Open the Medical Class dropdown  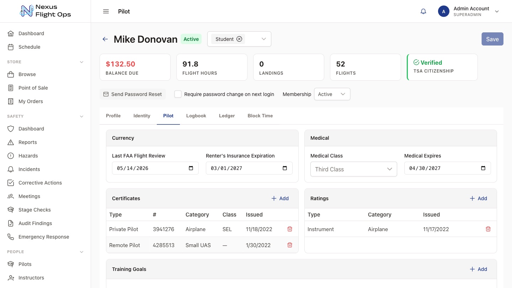pos(354,169)
